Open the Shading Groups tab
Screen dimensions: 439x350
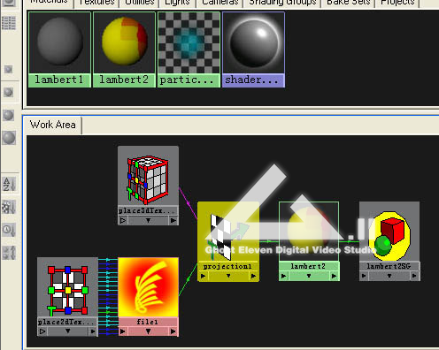pyautogui.click(x=282, y=3)
